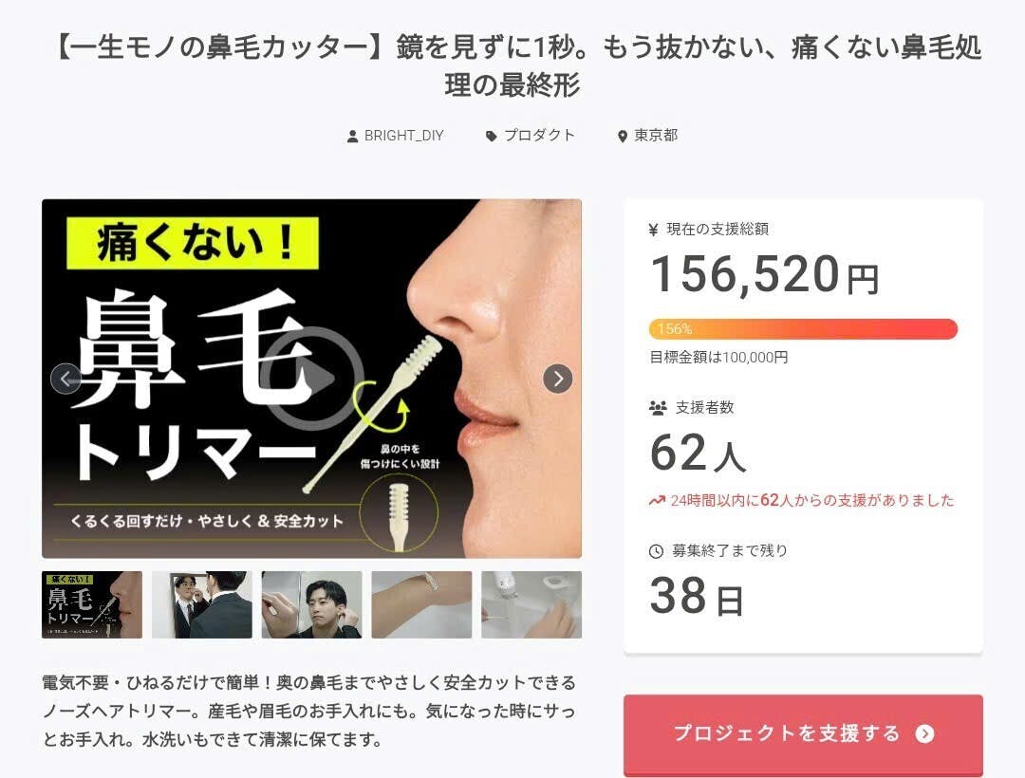Play the main product video
Screen dimensions: 1025x778
pos(312,379)
